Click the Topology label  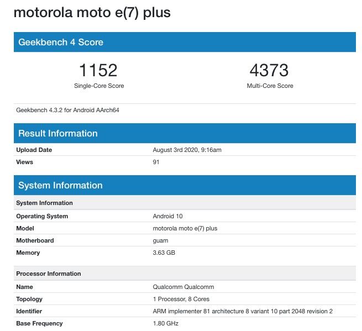pyautogui.click(x=29, y=299)
